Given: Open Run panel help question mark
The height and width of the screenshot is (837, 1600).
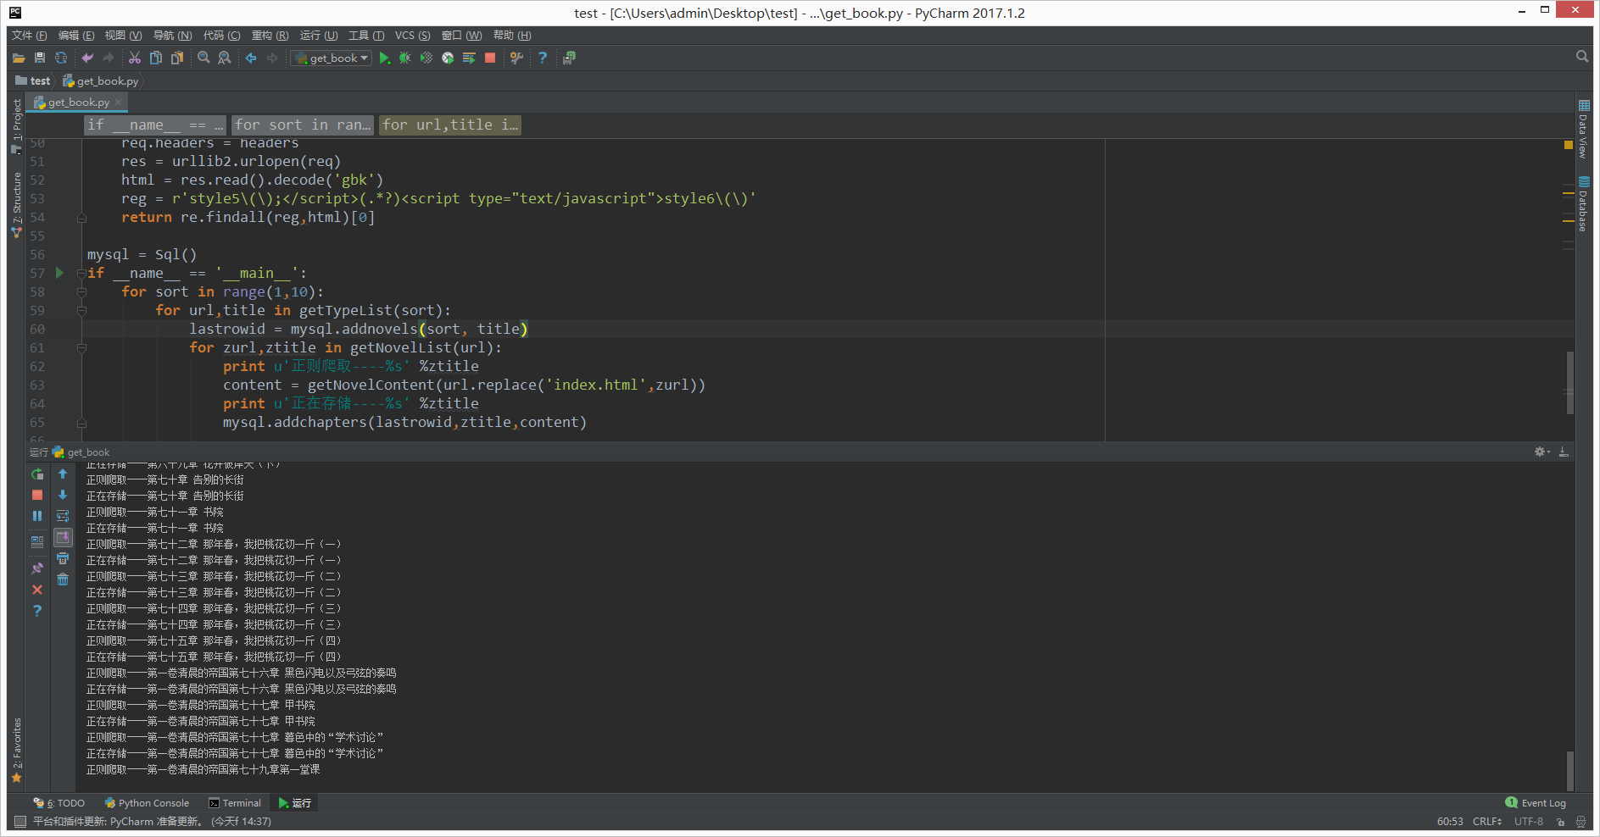Looking at the screenshot, I should (37, 611).
